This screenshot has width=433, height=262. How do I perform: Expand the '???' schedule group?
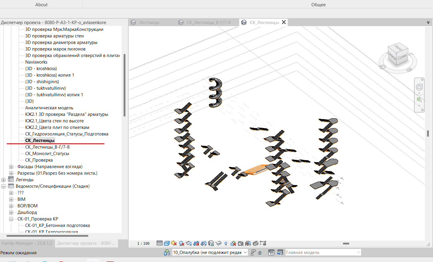11,193
